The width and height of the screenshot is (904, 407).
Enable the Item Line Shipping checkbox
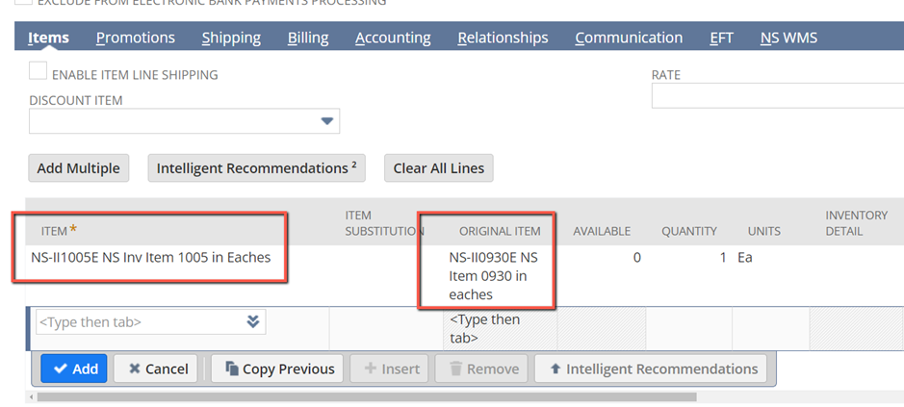pyautogui.click(x=38, y=72)
